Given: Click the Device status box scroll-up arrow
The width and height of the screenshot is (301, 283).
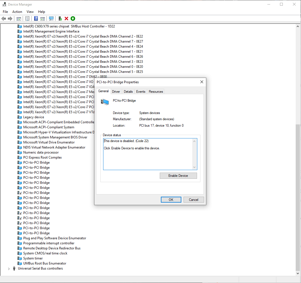Looking at the screenshot, I should tap(195, 141).
